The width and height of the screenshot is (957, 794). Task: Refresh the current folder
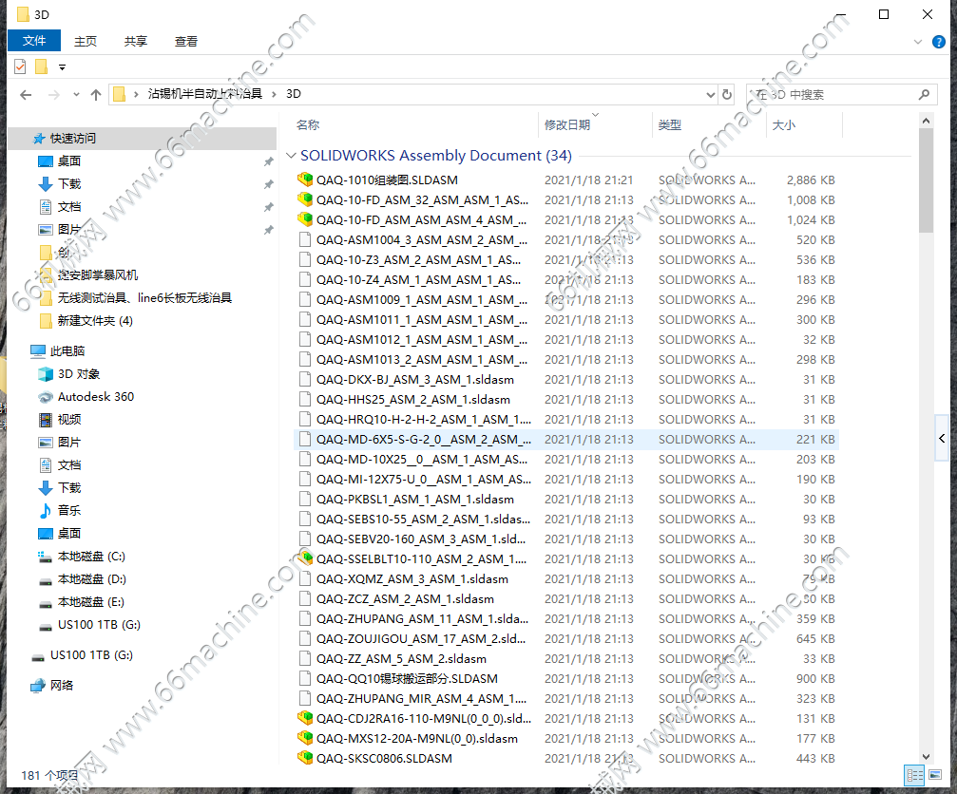tap(727, 95)
